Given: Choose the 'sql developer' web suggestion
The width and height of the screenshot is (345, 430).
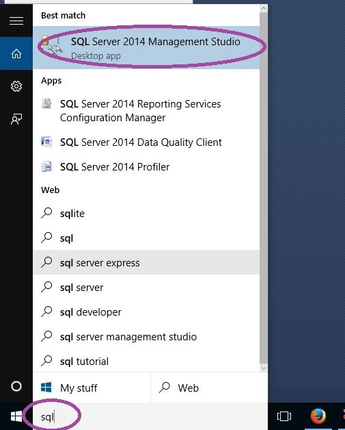Looking at the screenshot, I should 146,312.
